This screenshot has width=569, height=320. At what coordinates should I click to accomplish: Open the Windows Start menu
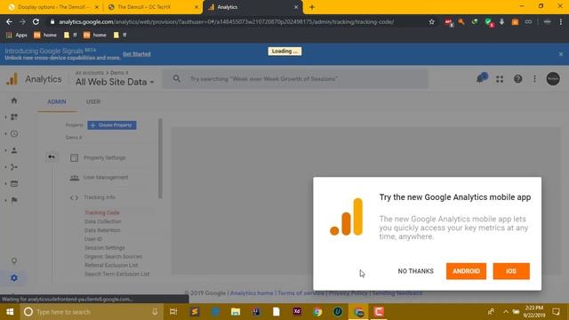point(10,312)
